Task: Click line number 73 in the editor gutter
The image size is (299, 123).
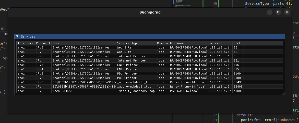Action: pyautogui.click(x=215, y=120)
